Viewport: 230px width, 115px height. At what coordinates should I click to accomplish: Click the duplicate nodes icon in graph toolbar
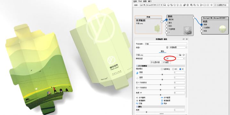point(185,5)
